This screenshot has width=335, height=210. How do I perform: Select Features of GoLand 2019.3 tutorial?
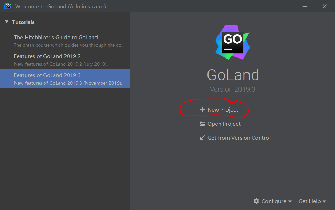coord(65,79)
